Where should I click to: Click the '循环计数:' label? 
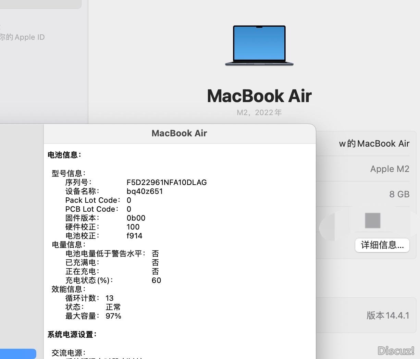(83, 298)
